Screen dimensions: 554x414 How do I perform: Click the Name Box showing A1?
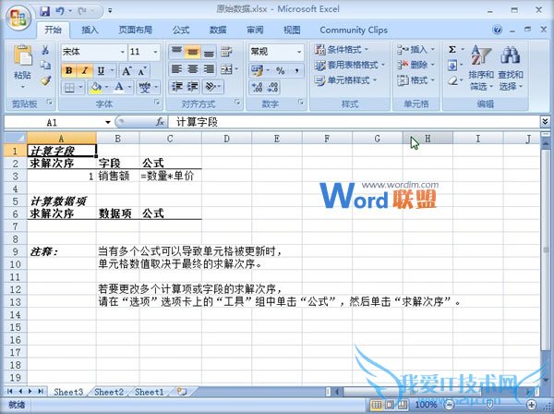coord(54,122)
